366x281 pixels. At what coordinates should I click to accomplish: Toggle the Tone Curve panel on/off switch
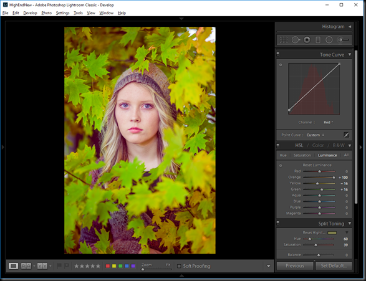[x=277, y=54]
